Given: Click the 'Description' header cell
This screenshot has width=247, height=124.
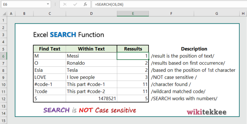Looking at the screenshot, I should pyautogui.click(x=194, y=49).
